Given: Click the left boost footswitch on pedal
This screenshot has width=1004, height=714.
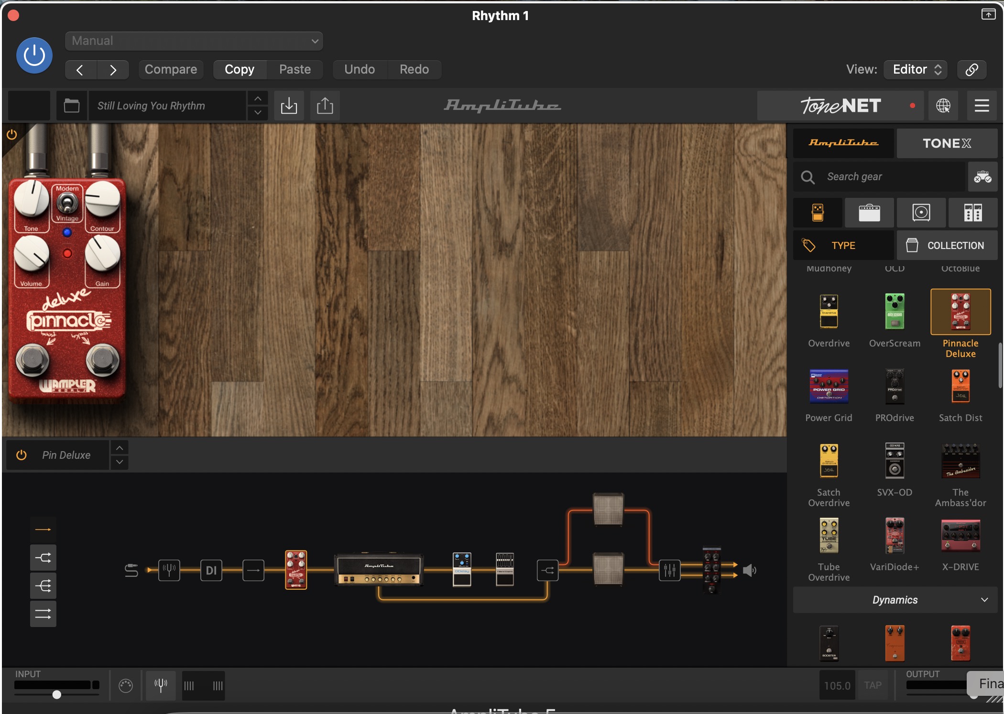Looking at the screenshot, I should pos(32,359).
